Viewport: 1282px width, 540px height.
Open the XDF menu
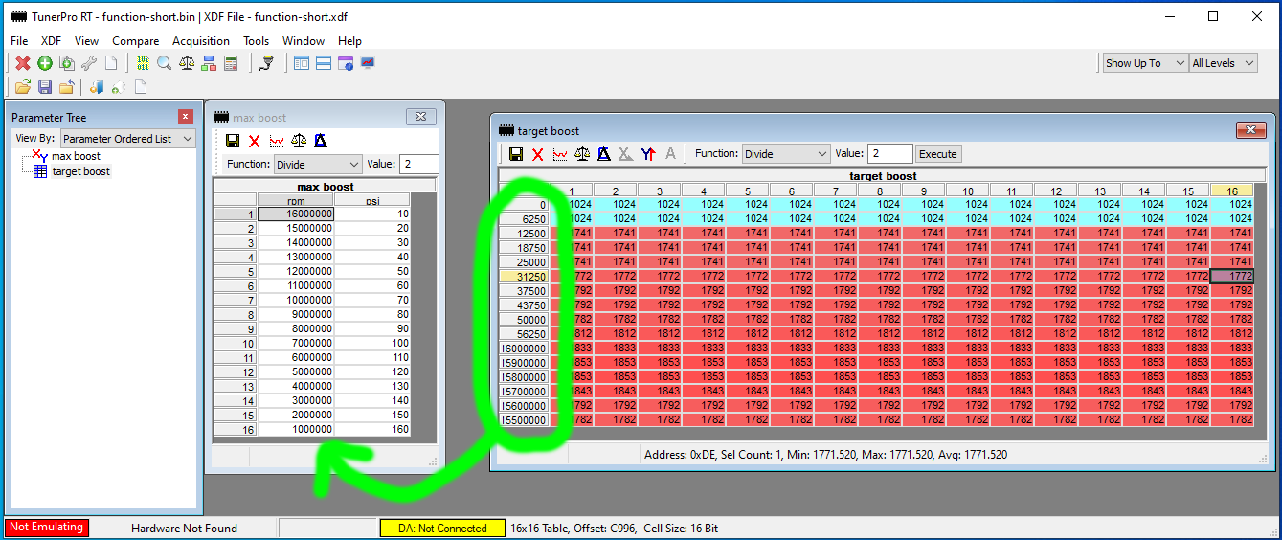51,41
